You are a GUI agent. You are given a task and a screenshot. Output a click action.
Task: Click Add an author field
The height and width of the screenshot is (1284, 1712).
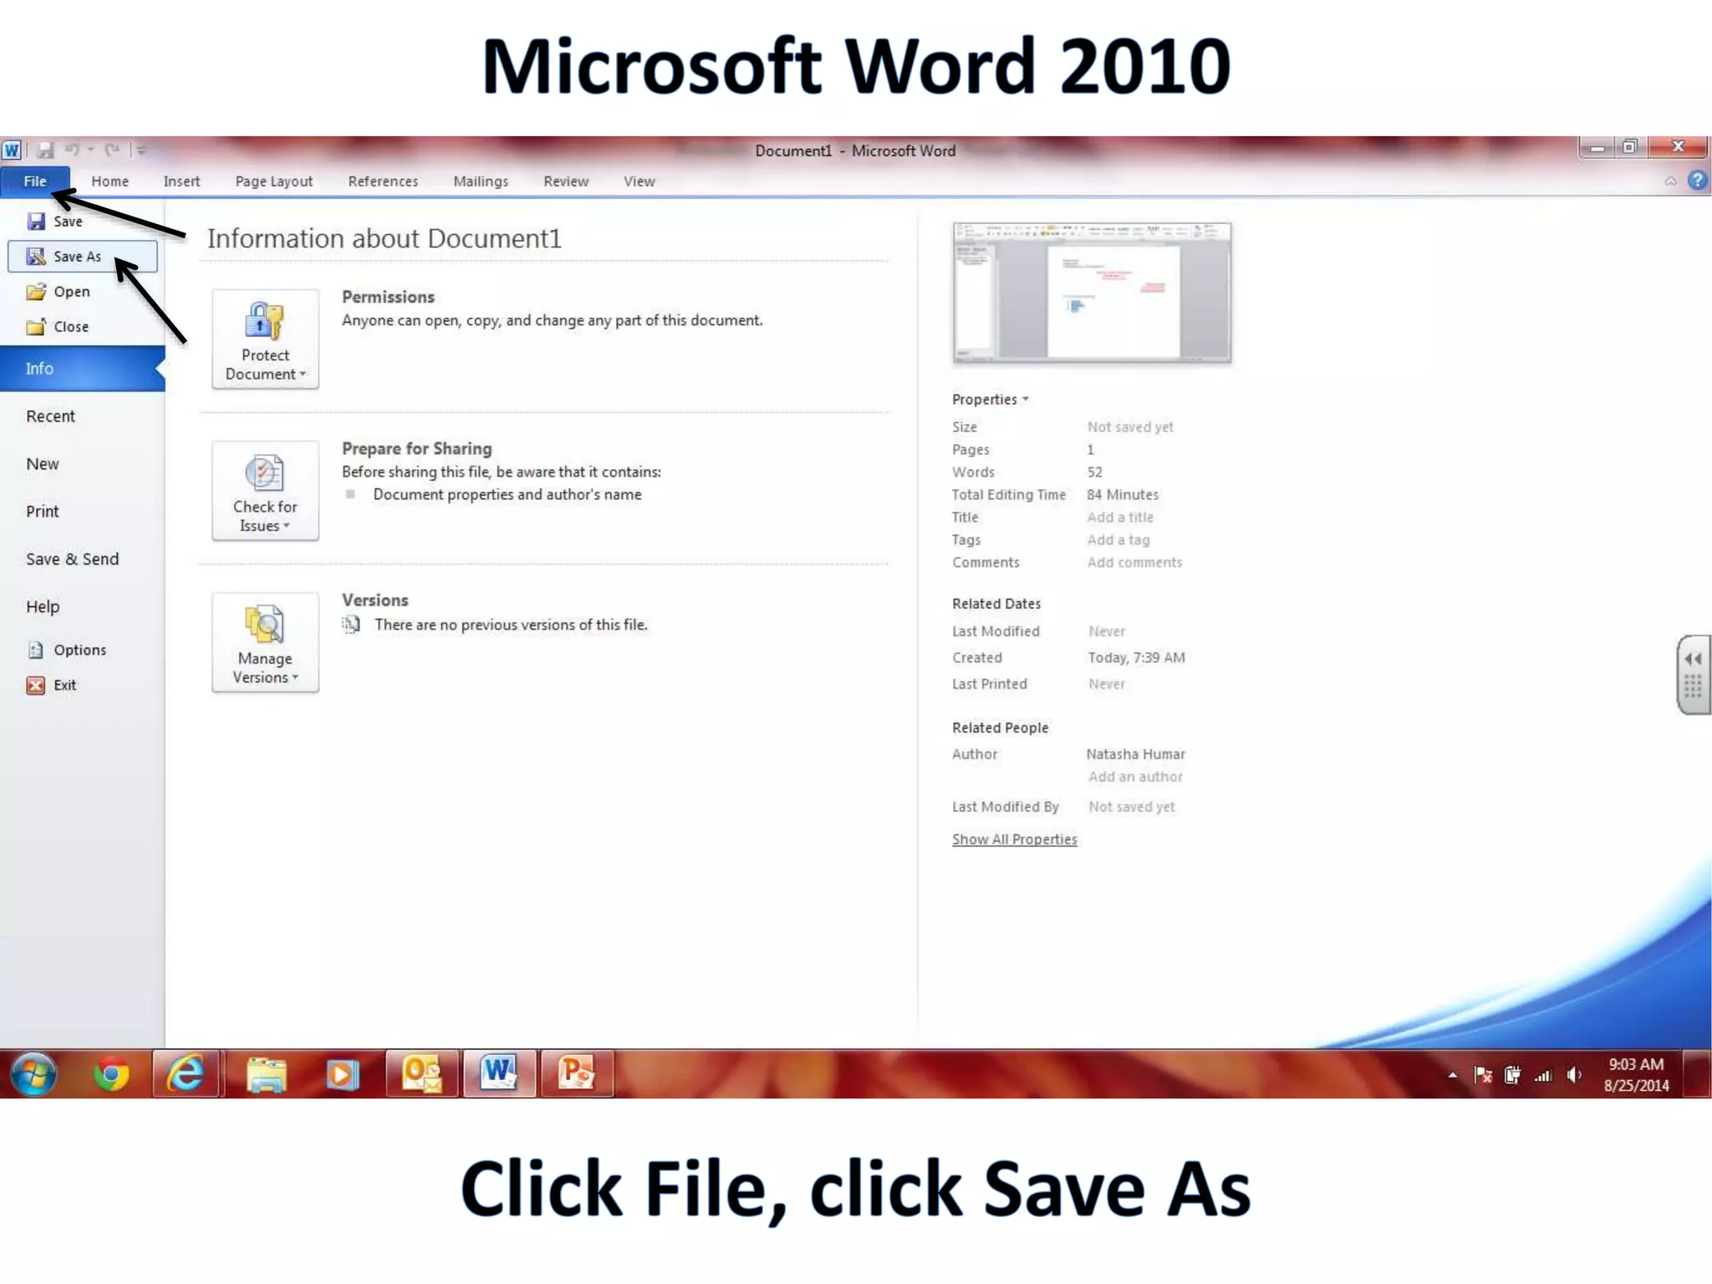[x=1135, y=777]
